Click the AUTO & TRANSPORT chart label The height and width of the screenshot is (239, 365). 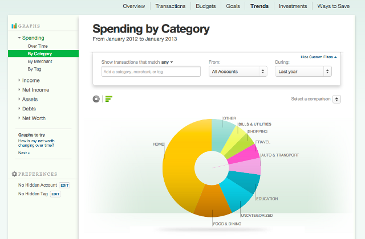[x=280, y=155]
